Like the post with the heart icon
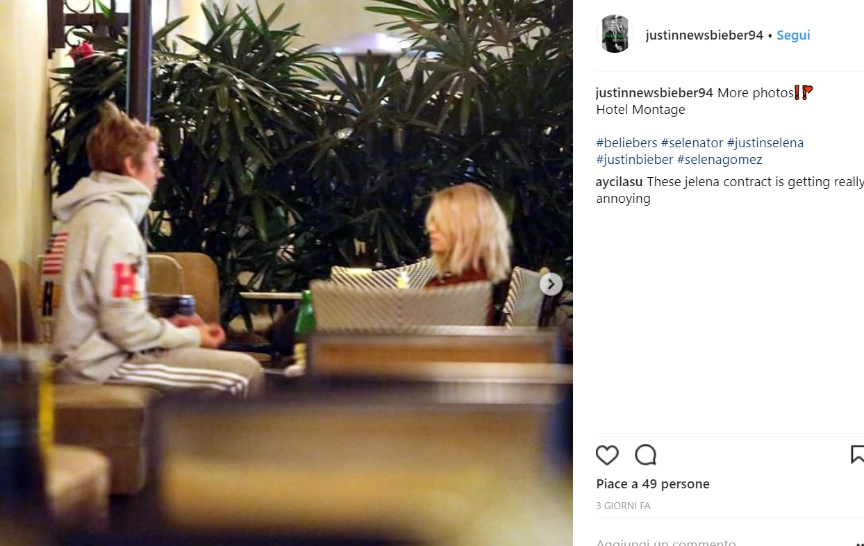The image size is (864, 546). (x=607, y=455)
